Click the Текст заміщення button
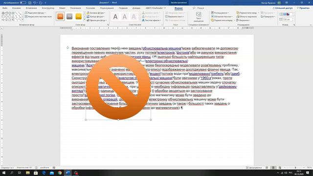313x176 pixels. pyautogui.click(x=199, y=17)
